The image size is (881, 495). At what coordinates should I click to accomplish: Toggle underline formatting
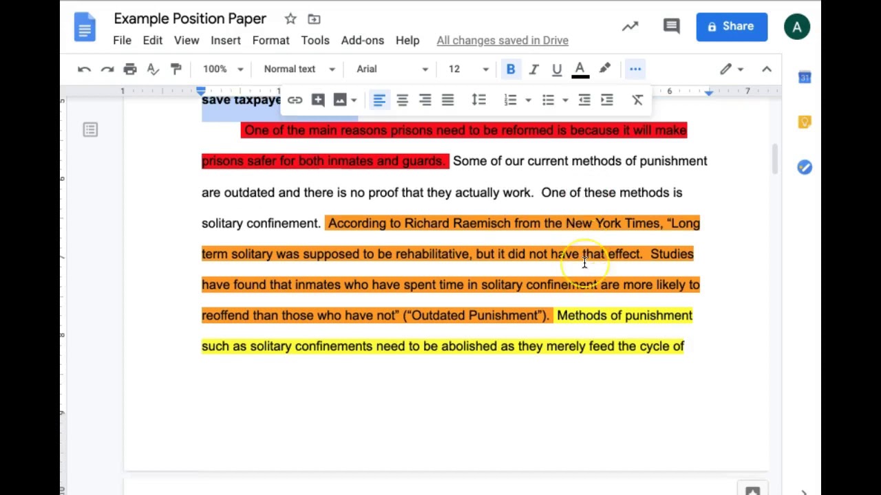(557, 69)
